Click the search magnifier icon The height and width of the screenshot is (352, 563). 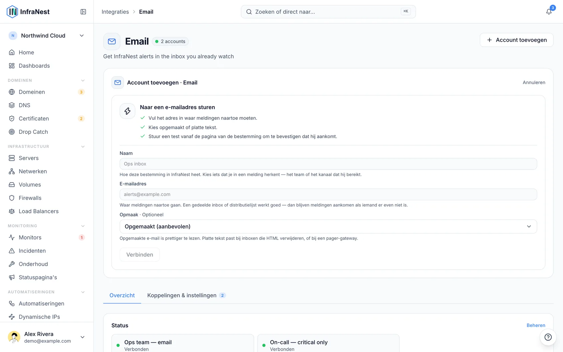click(x=249, y=12)
